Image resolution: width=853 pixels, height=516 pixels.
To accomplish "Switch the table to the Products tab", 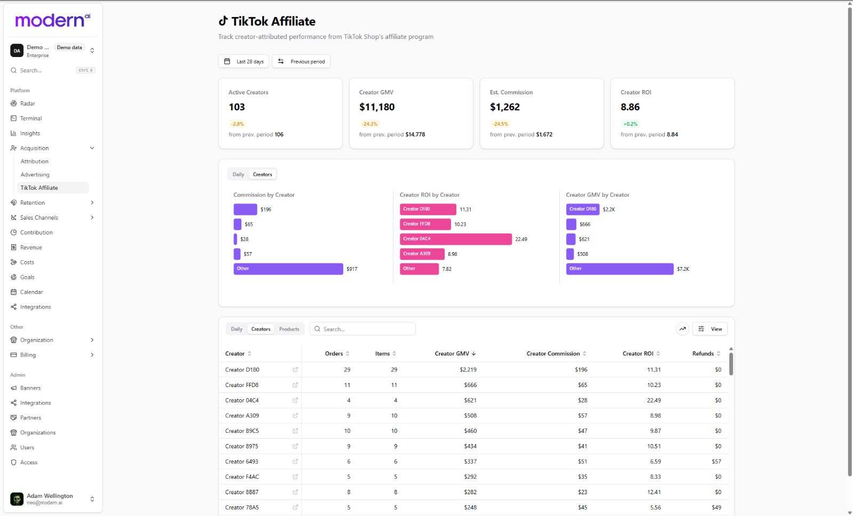I will pos(289,329).
